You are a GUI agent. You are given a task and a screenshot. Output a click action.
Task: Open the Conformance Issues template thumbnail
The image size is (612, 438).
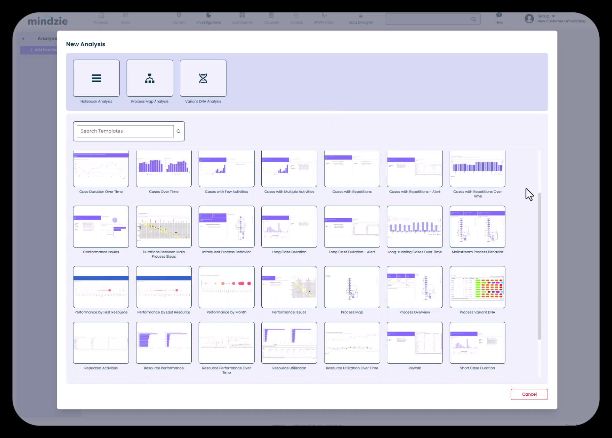tap(101, 227)
